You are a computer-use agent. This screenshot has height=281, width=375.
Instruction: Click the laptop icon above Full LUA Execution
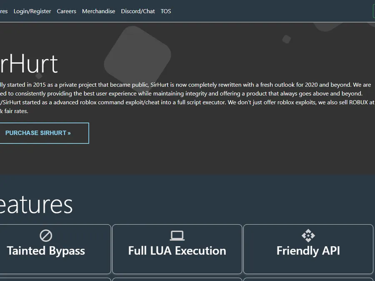point(177,236)
